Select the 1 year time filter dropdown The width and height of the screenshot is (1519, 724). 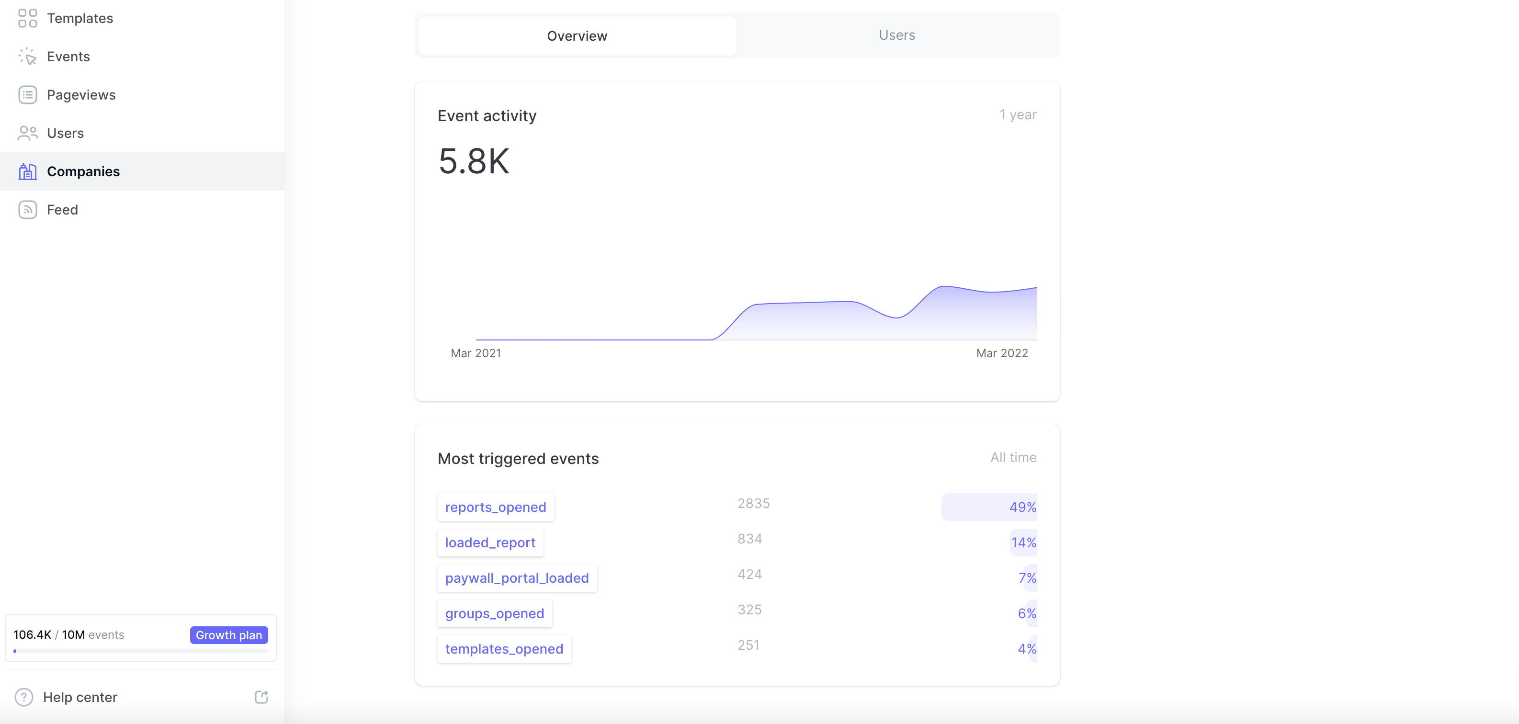tap(1018, 115)
